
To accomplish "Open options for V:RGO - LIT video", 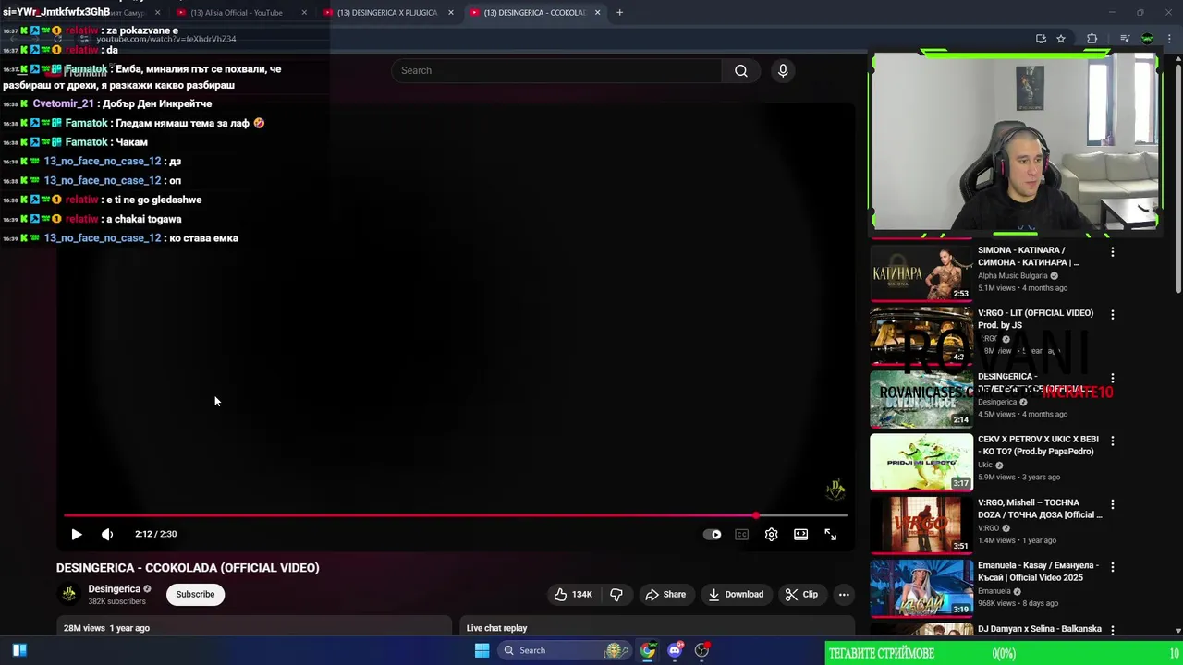I will pyautogui.click(x=1112, y=315).
